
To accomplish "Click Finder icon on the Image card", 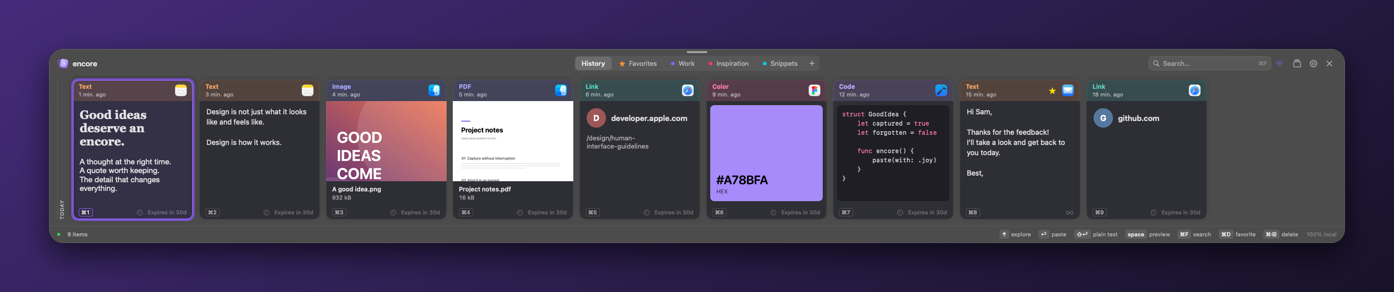I will (x=434, y=90).
